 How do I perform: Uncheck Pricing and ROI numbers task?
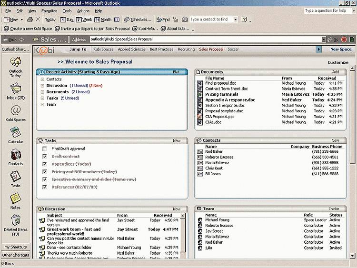tap(45, 172)
